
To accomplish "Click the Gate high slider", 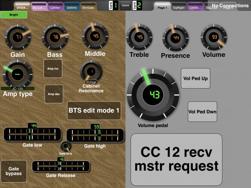I will point(95,135).
